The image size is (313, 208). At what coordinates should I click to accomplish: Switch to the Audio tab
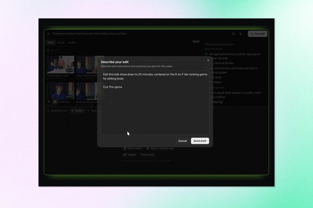(x=72, y=42)
